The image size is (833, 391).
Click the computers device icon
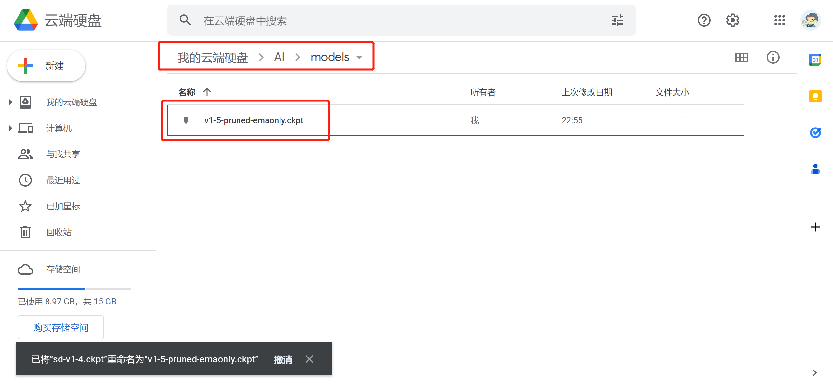point(25,128)
